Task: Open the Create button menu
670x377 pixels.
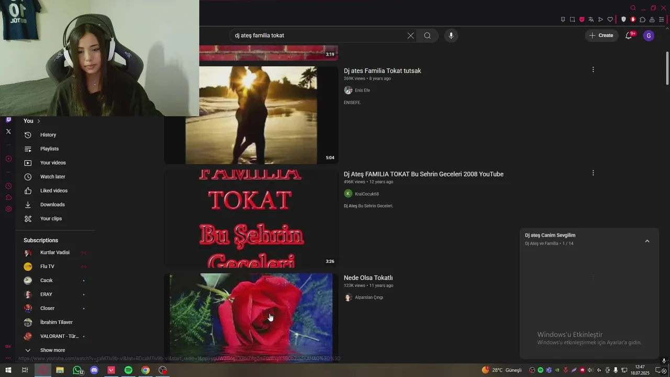Action: (x=601, y=36)
